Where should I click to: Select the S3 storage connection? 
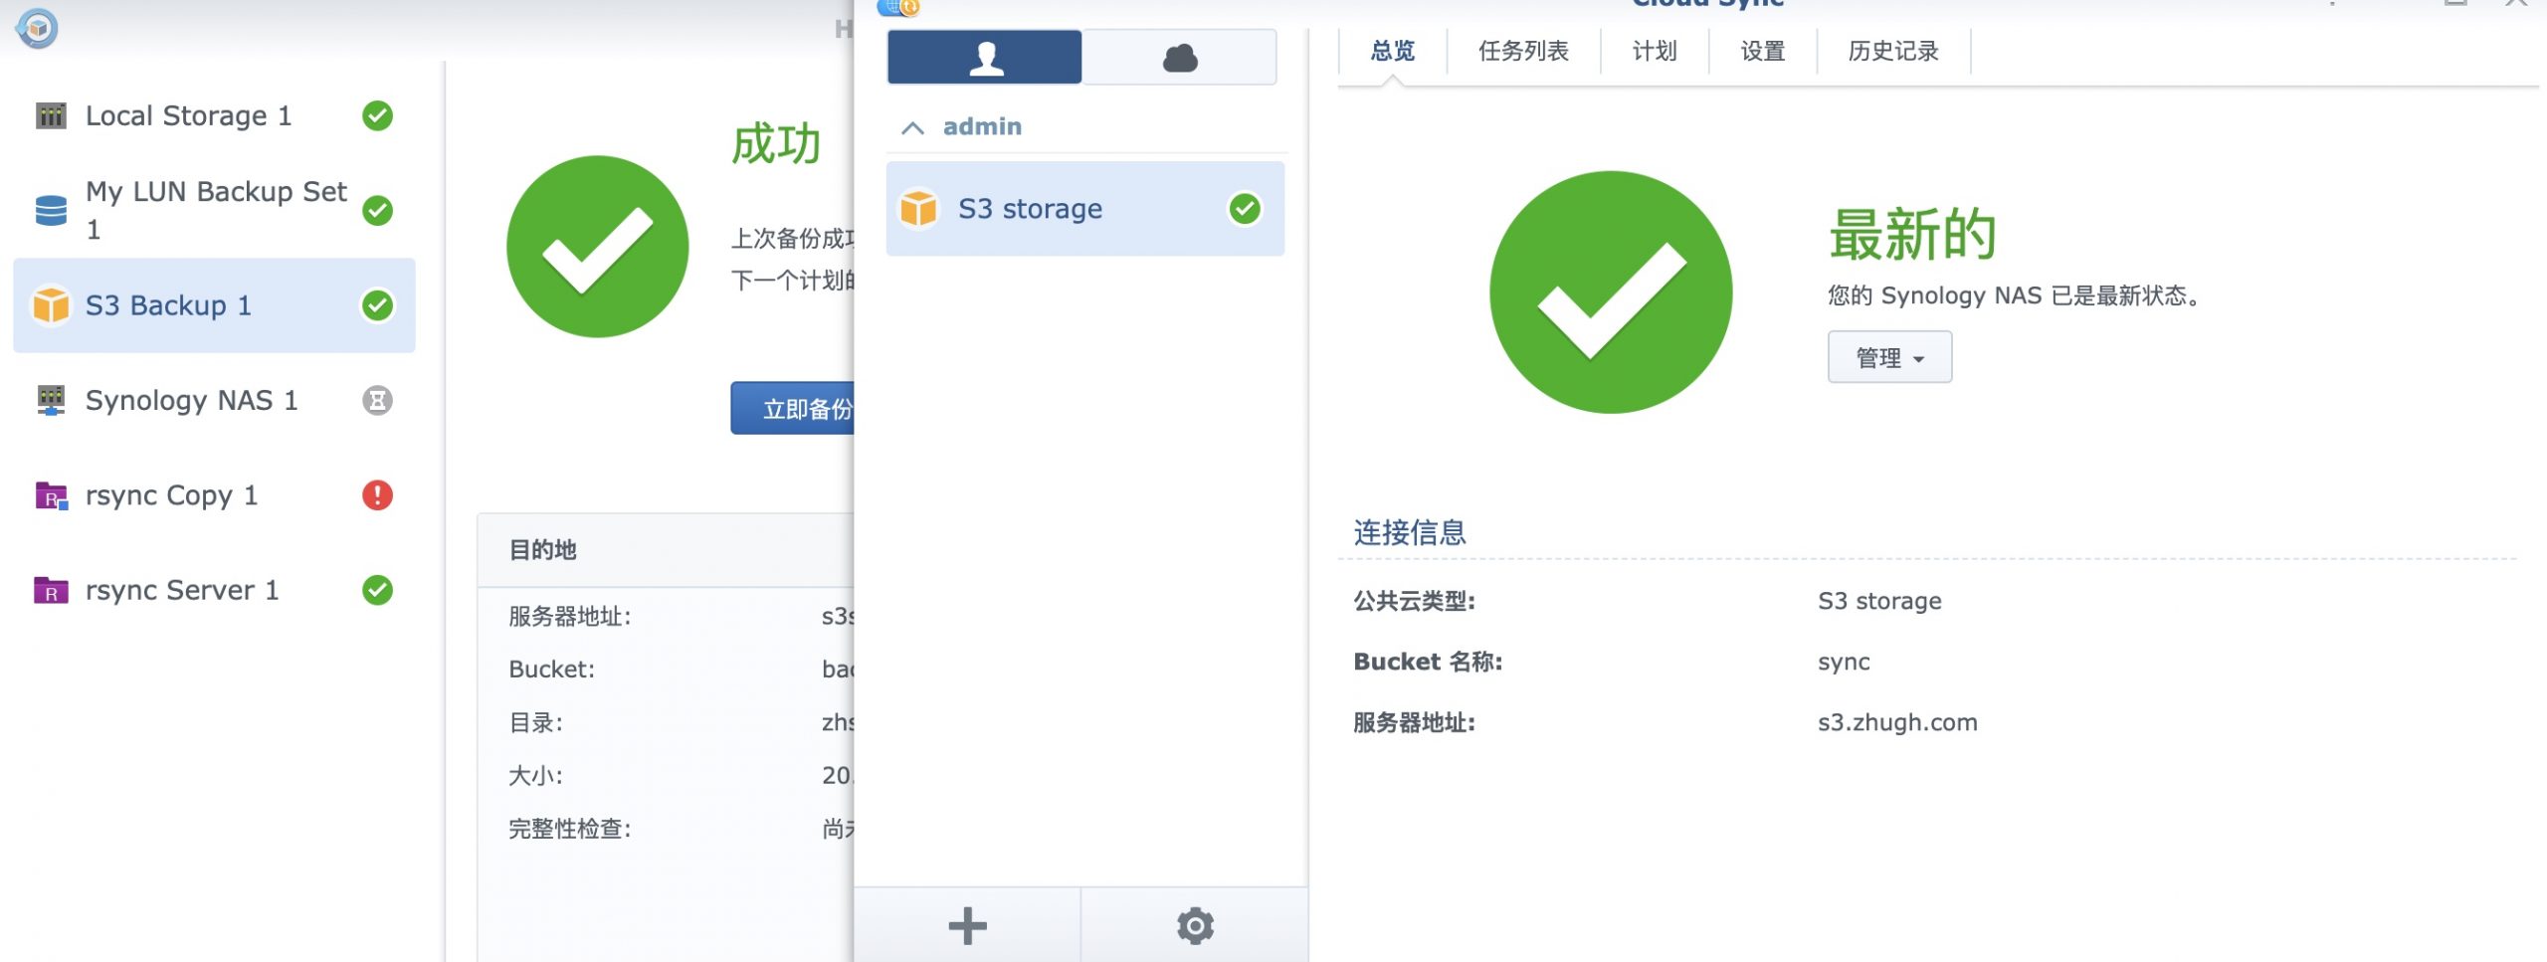[x=1084, y=209]
